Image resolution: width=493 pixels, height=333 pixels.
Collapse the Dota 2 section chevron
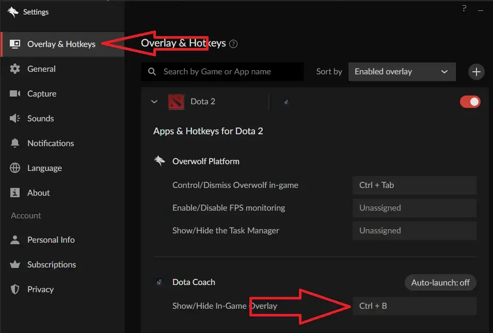coord(154,102)
